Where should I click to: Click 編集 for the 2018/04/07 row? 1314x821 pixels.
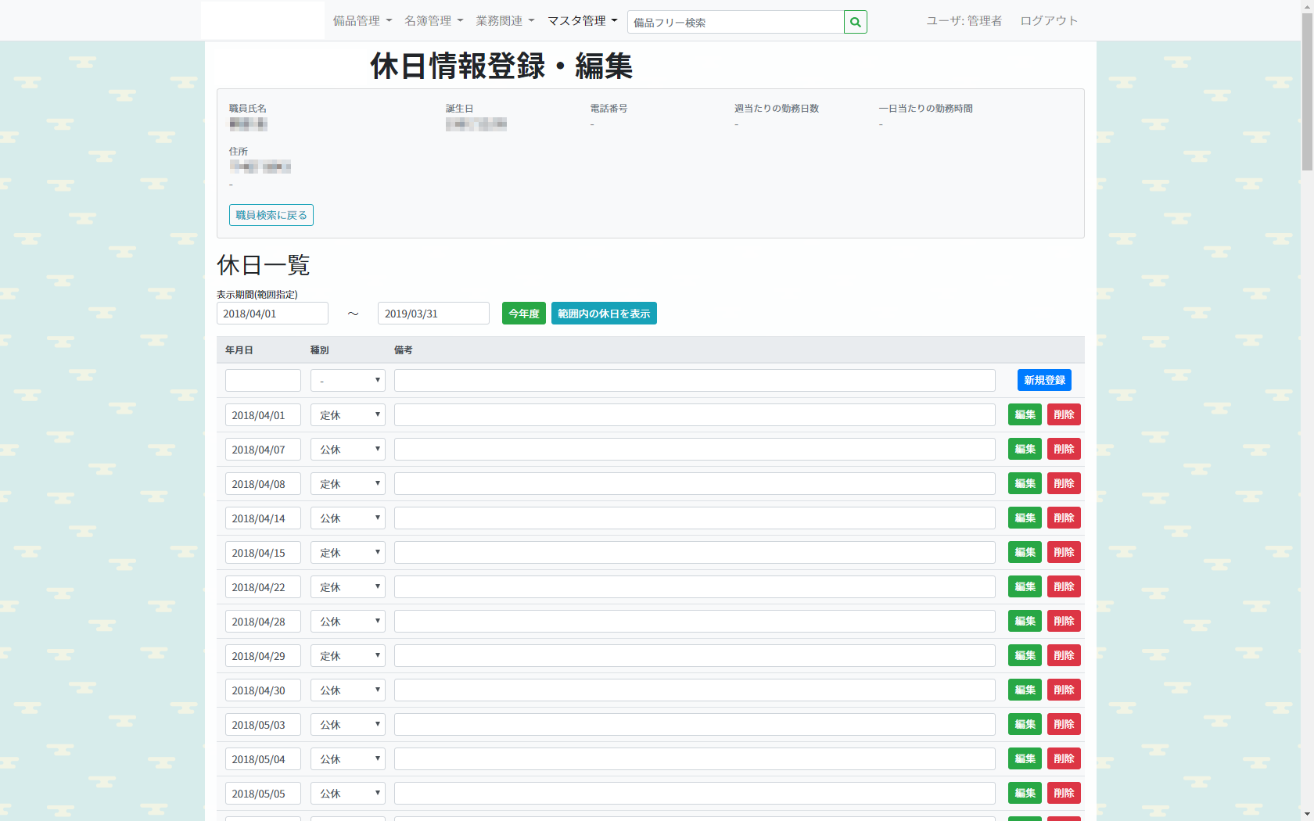tap(1025, 449)
